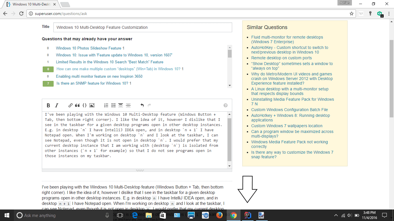The image size is (394, 221).
Task: Focus the Title input field
Action: (x=143, y=27)
